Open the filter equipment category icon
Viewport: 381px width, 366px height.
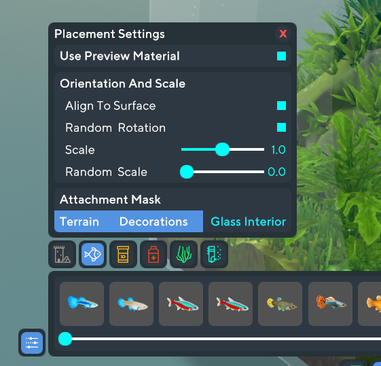214,254
